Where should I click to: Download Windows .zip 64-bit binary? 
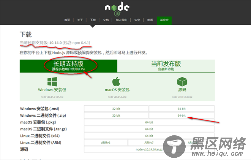point(182,116)
